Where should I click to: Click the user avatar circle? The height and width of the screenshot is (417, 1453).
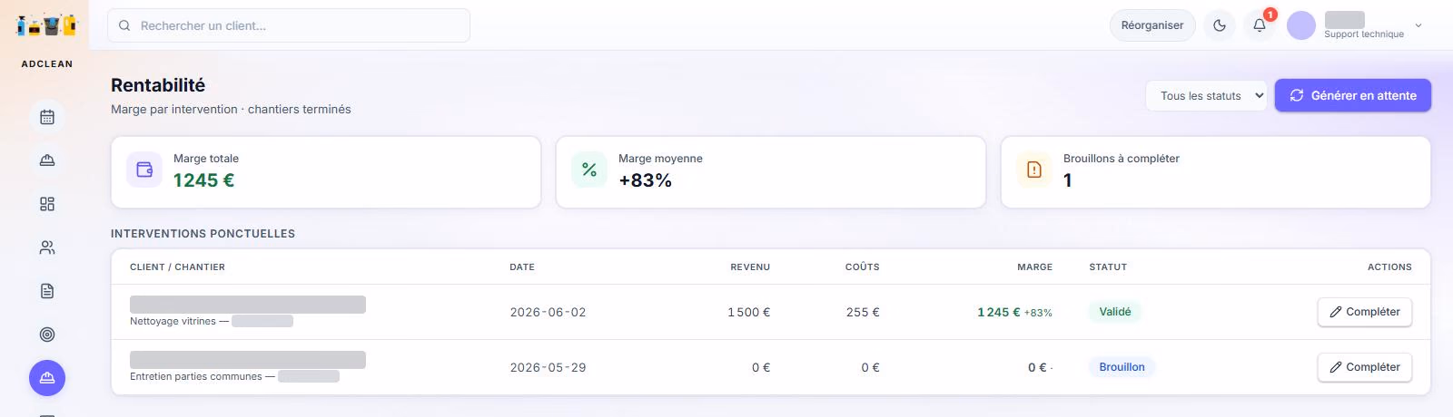pos(1301,25)
